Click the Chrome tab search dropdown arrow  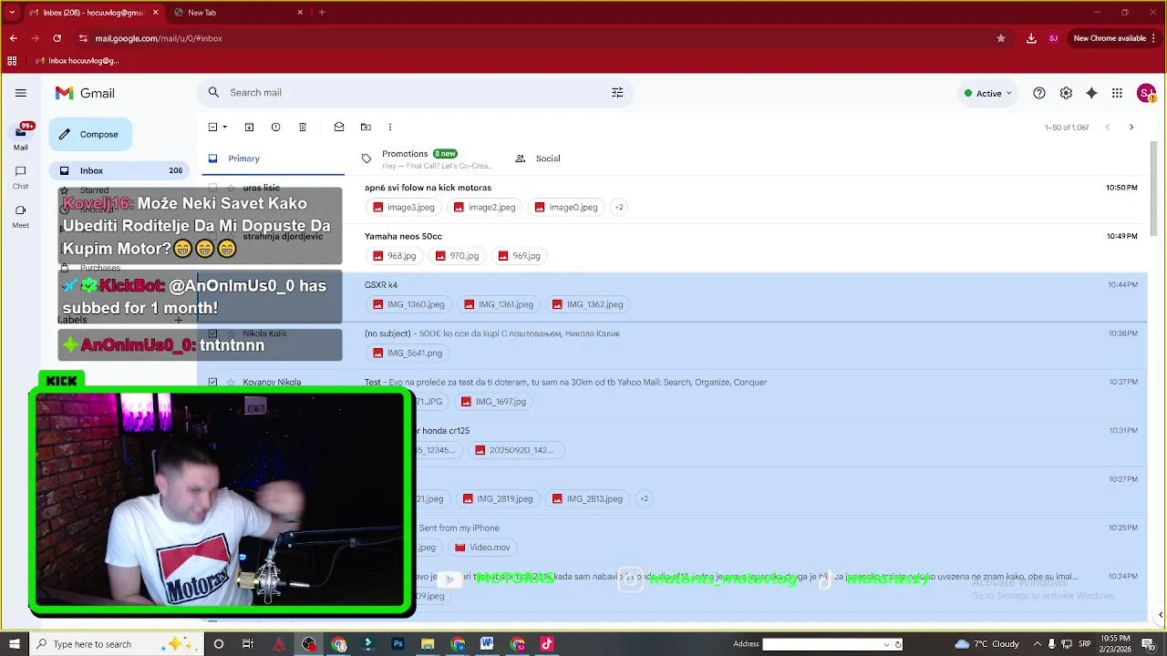point(12,12)
